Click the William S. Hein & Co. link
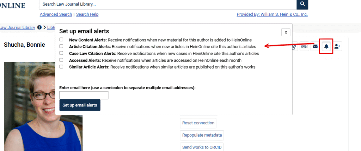This screenshot has width=361, height=151. coord(272,14)
